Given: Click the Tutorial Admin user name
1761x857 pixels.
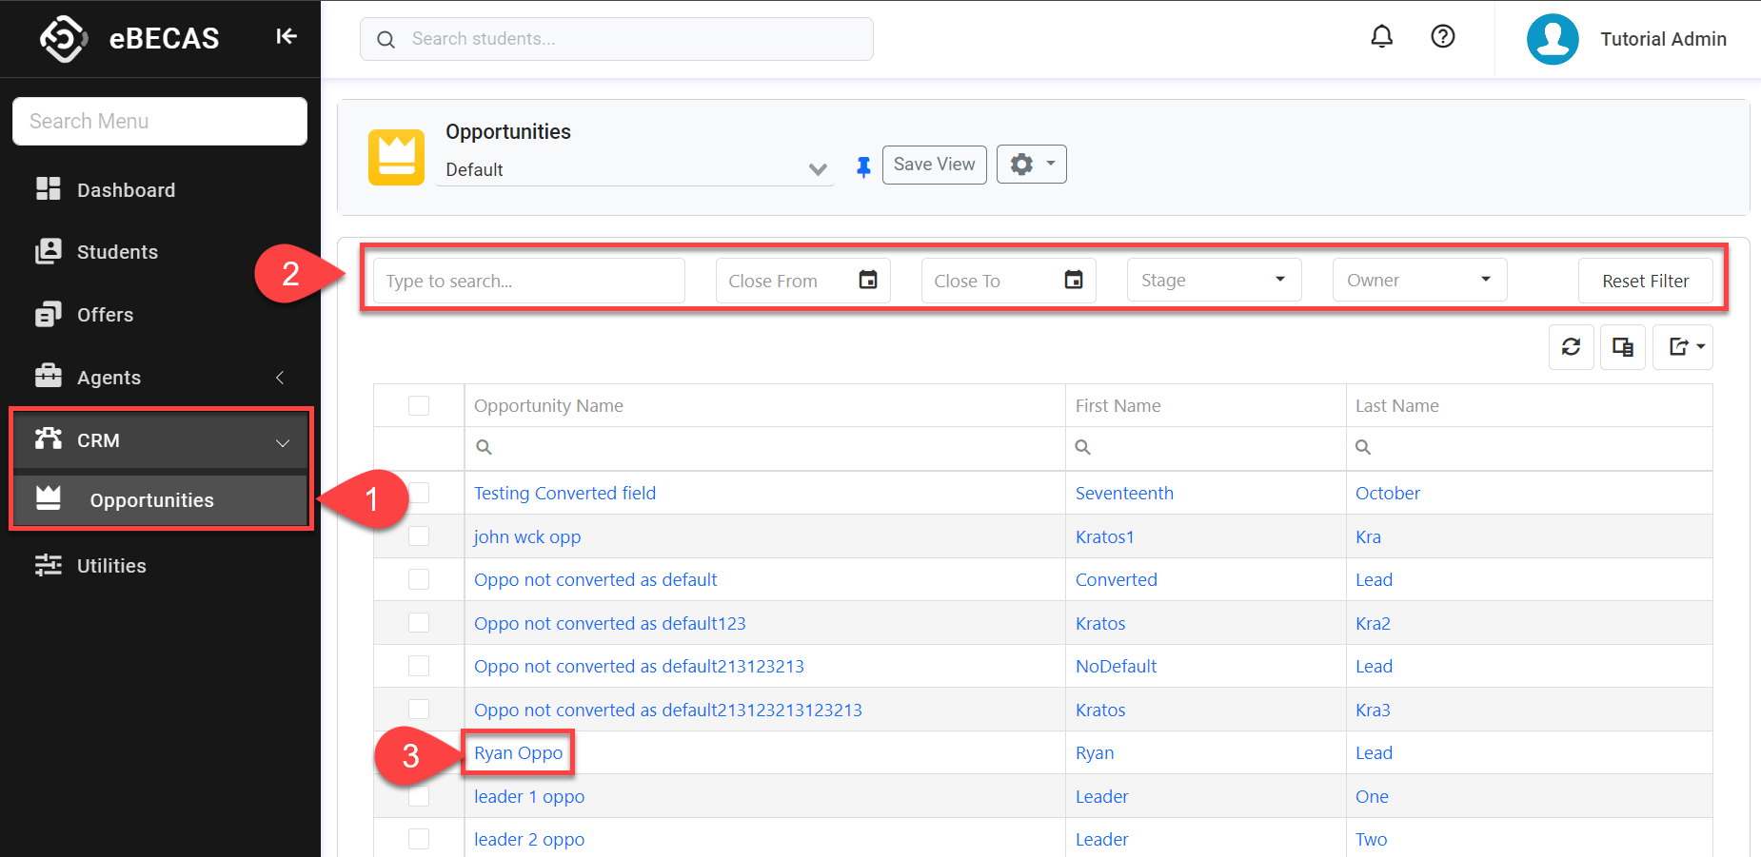Looking at the screenshot, I should pyautogui.click(x=1663, y=39).
